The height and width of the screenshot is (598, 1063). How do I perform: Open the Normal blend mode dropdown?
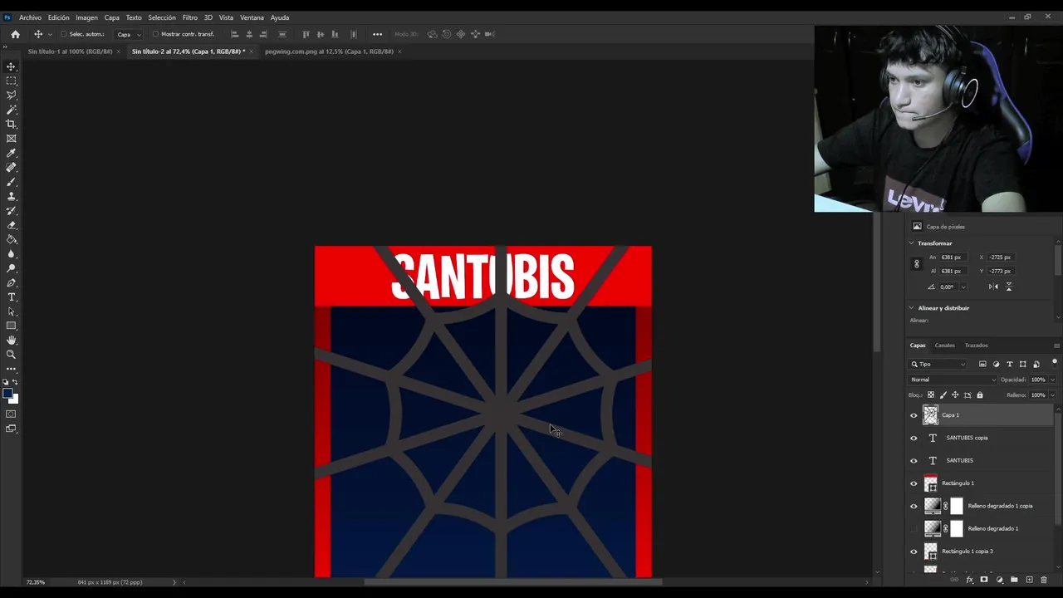tap(953, 380)
